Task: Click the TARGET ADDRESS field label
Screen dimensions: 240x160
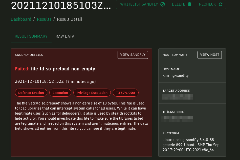Action: [x=176, y=91]
